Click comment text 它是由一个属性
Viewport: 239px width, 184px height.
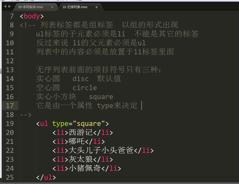pos(64,106)
